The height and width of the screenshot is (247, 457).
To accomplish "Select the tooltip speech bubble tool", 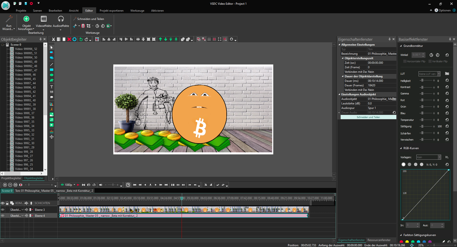I will click(52, 97).
